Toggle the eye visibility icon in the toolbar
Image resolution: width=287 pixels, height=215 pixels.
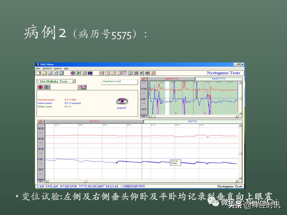click(147, 73)
